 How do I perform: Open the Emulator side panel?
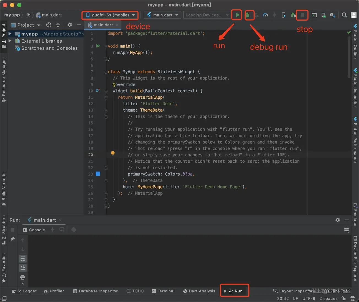(355, 215)
